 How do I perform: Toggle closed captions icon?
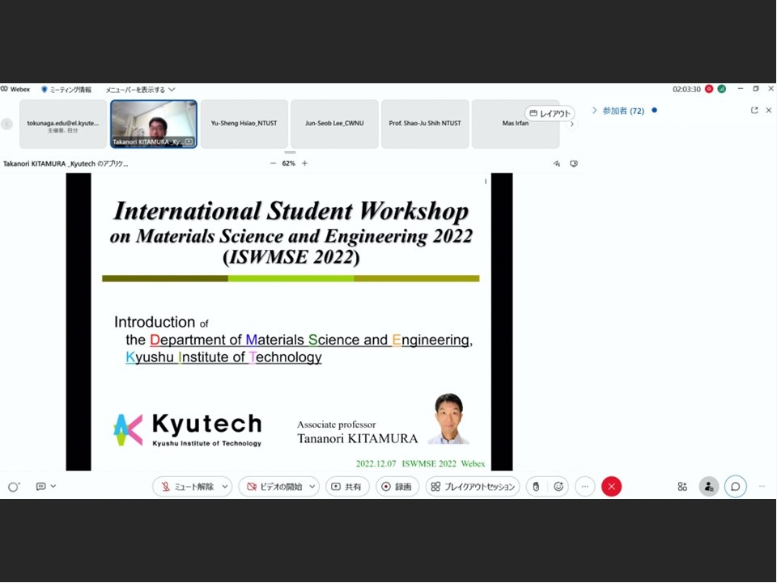point(40,487)
